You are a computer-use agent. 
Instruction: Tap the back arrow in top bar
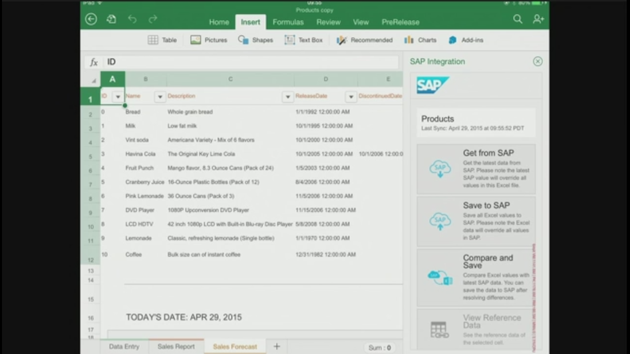click(x=91, y=19)
